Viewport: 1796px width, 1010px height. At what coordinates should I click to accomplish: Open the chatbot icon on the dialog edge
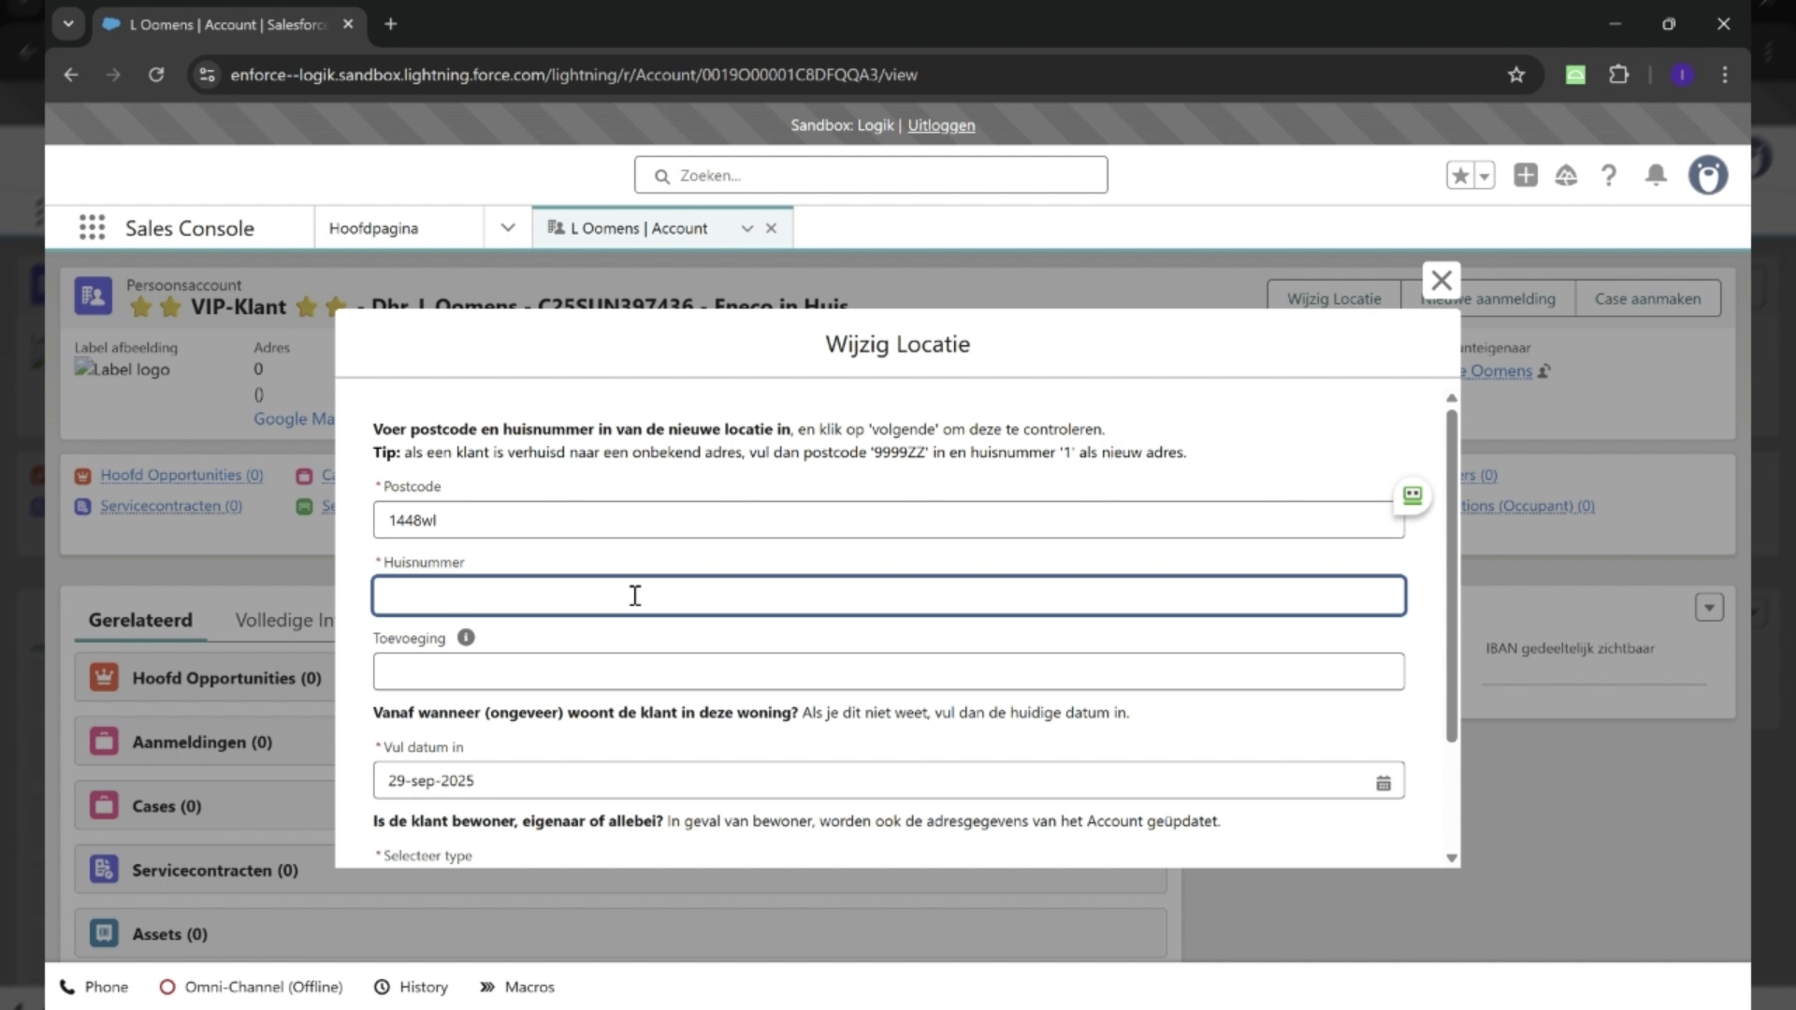coord(1412,497)
